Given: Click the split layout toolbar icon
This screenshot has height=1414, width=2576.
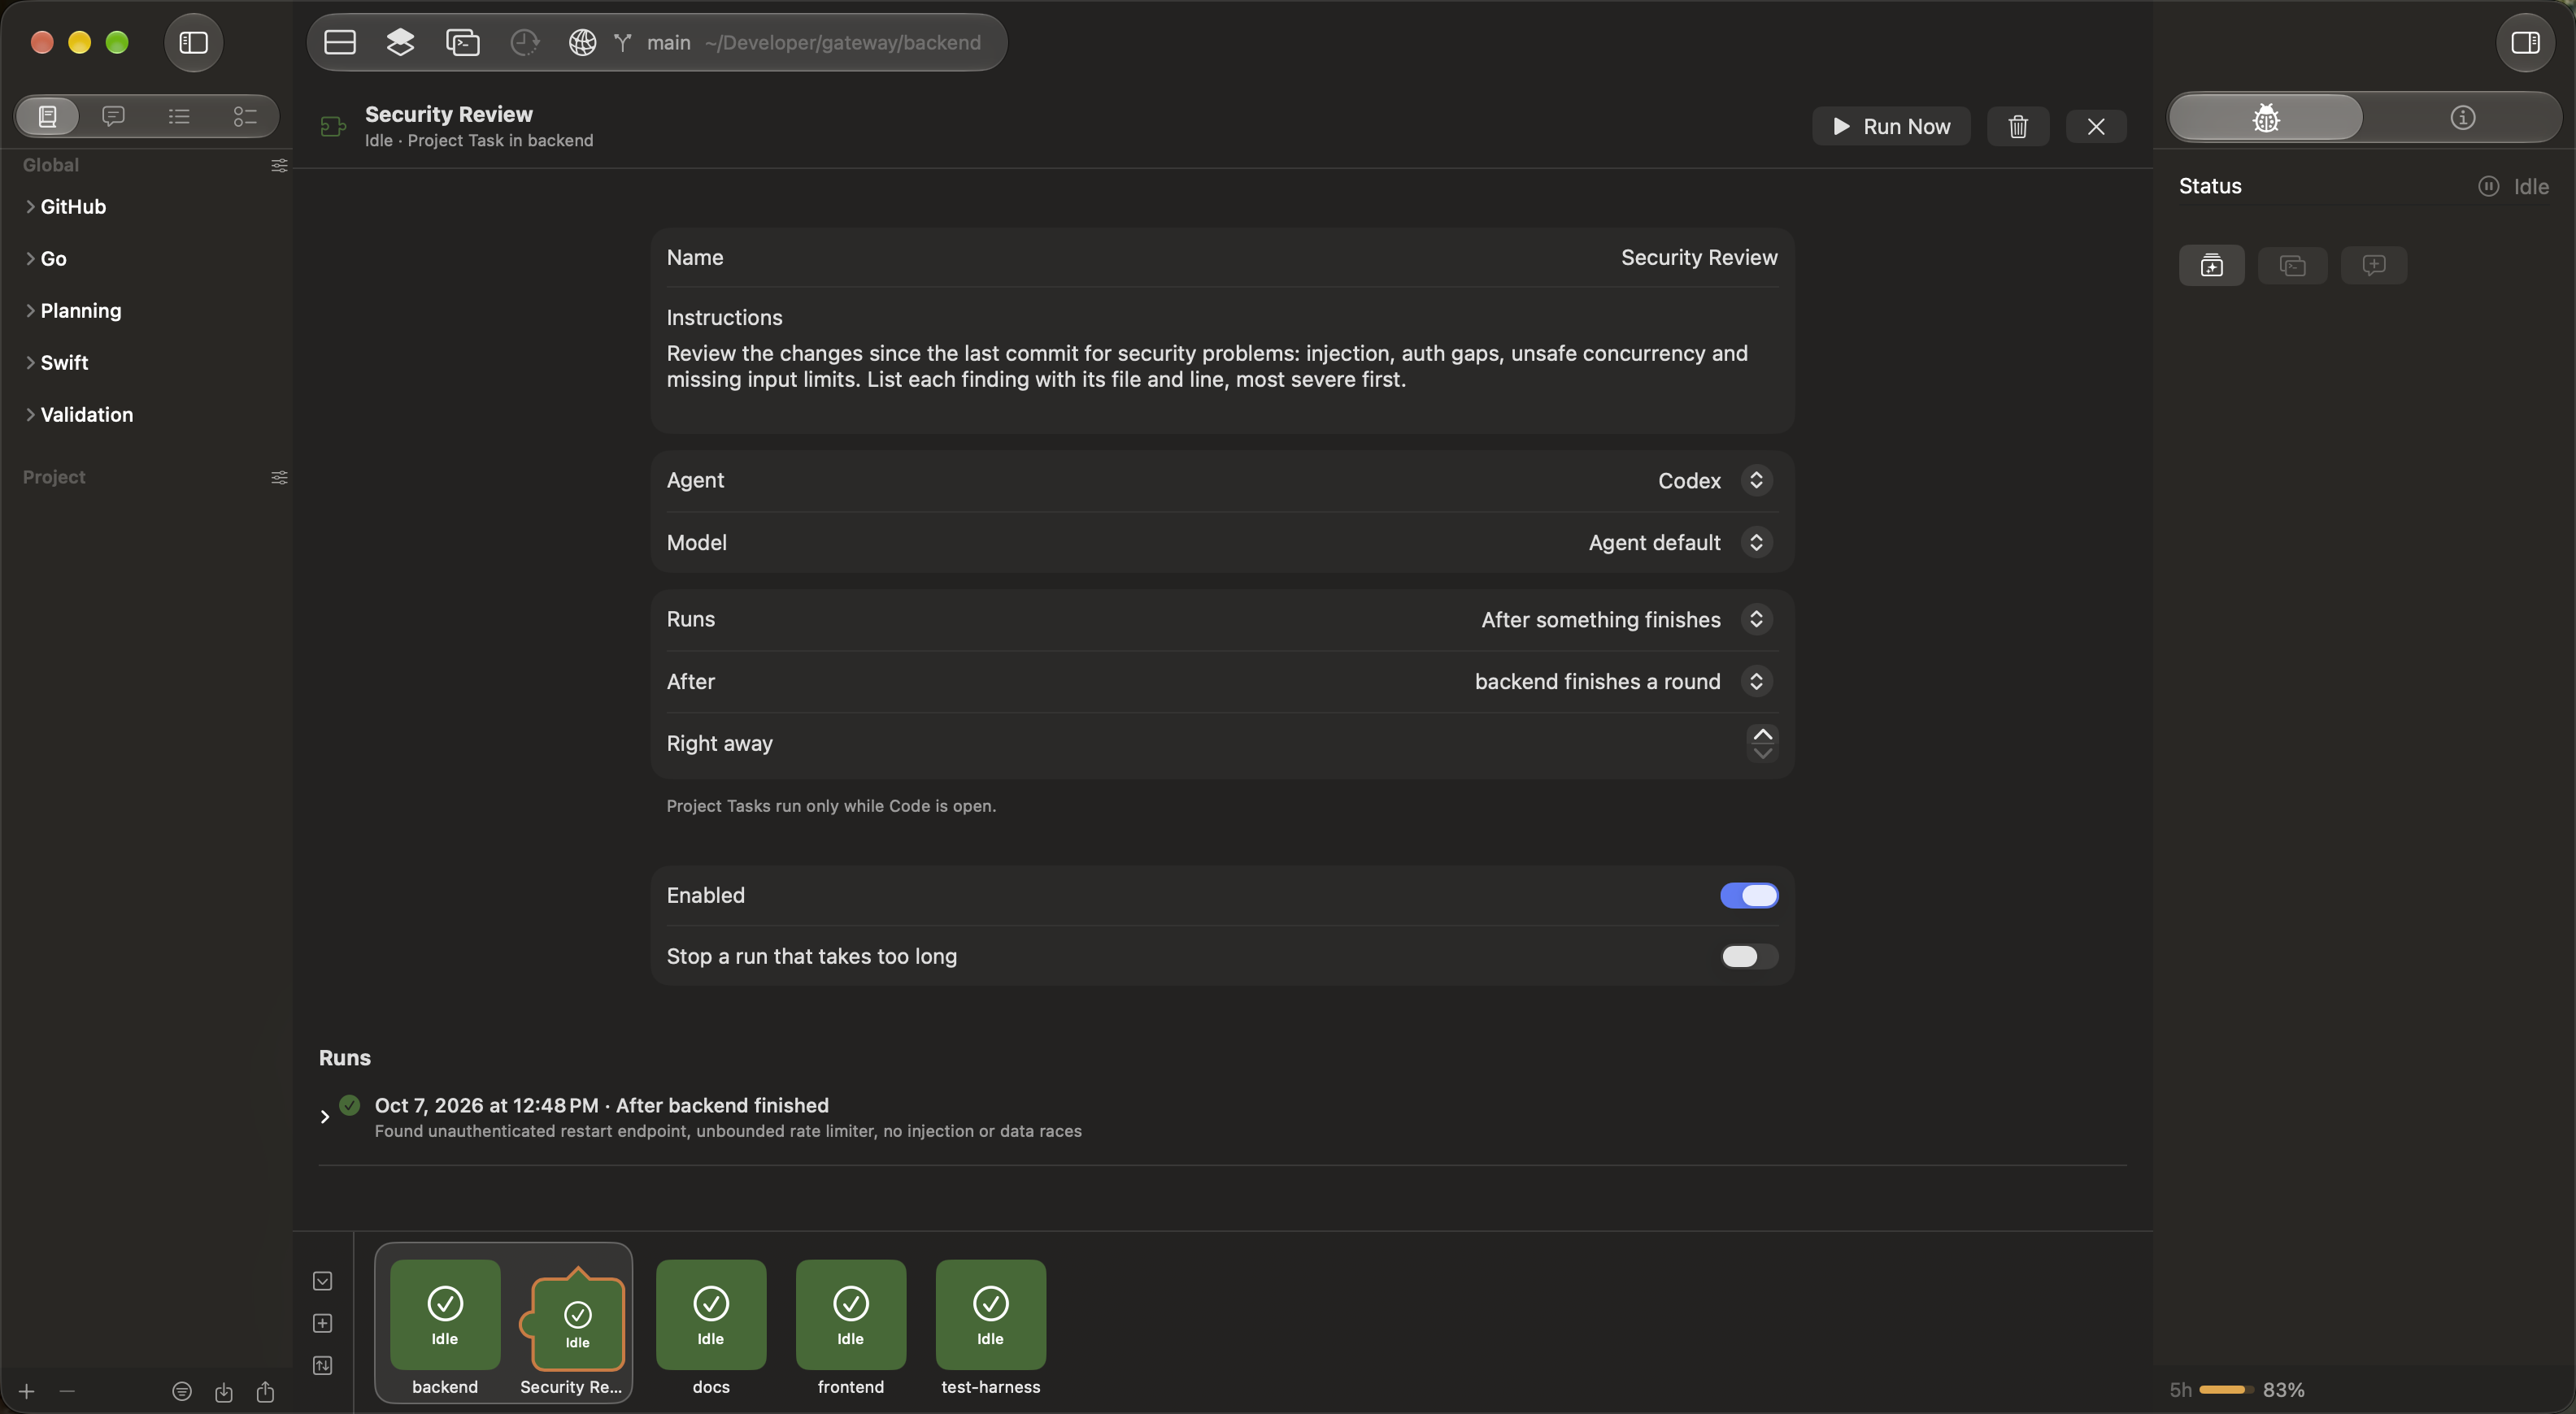Looking at the screenshot, I should tap(340, 42).
